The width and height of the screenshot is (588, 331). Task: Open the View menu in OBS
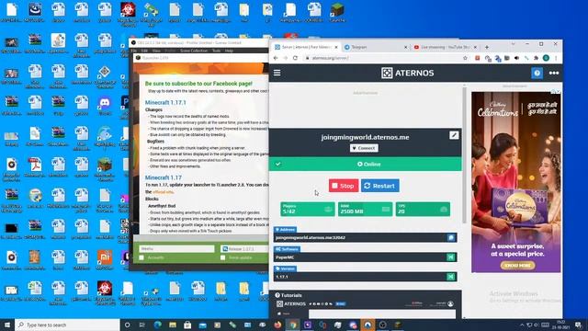[x=156, y=51]
